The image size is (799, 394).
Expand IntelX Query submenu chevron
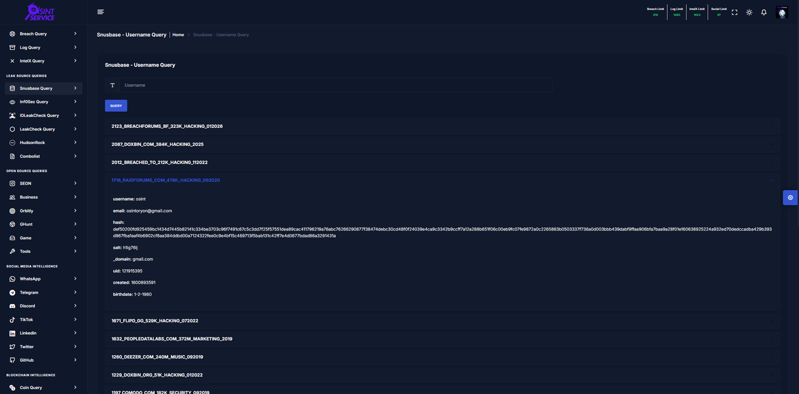tap(75, 61)
